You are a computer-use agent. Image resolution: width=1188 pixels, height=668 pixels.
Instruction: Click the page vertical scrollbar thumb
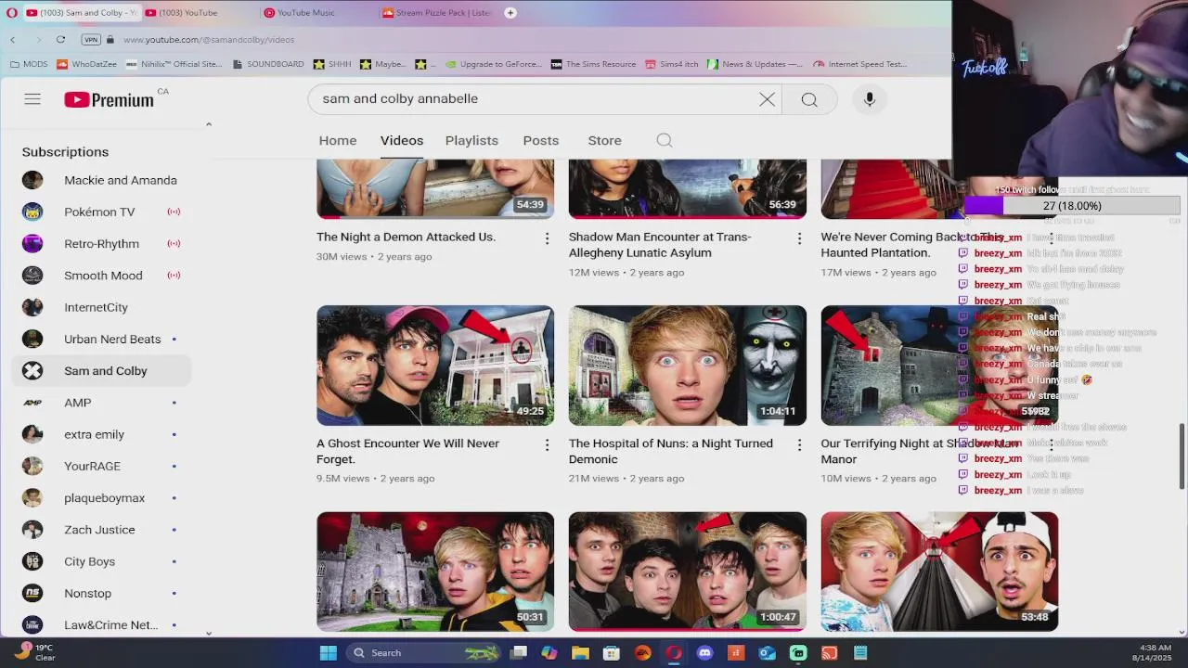click(x=1182, y=456)
